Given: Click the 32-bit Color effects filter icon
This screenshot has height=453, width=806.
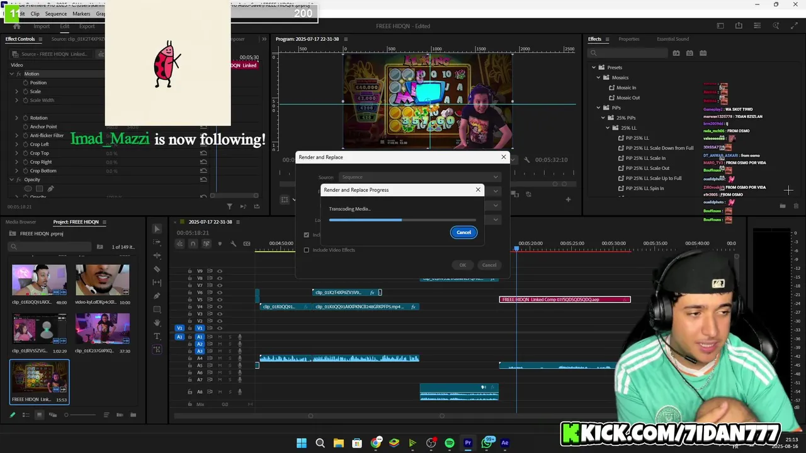Looking at the screenshot, I should click(x=690, y=53).
